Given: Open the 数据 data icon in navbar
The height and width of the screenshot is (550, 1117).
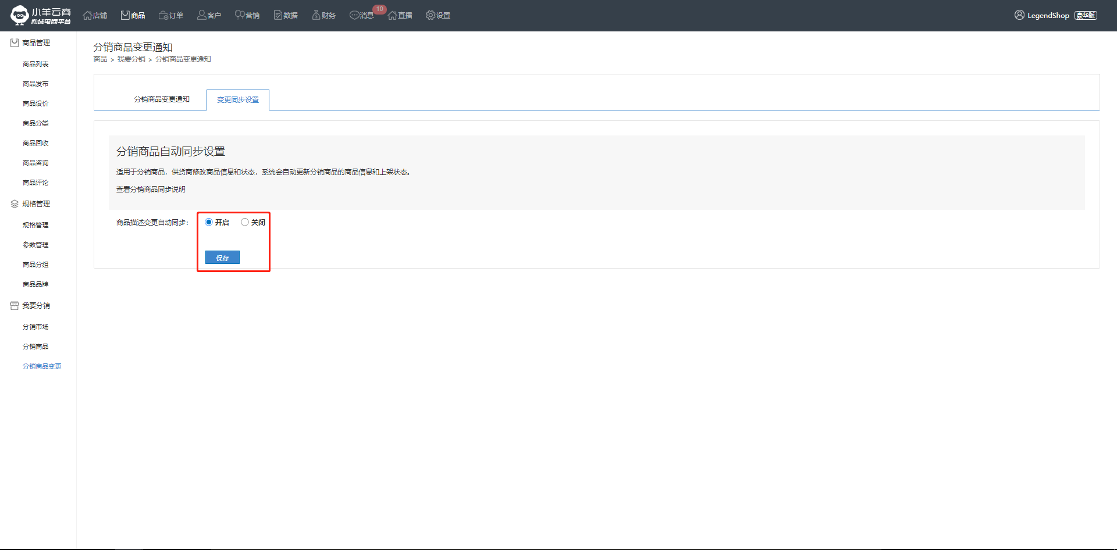Looking at the screenshot, I should click(x=278, y=15).
